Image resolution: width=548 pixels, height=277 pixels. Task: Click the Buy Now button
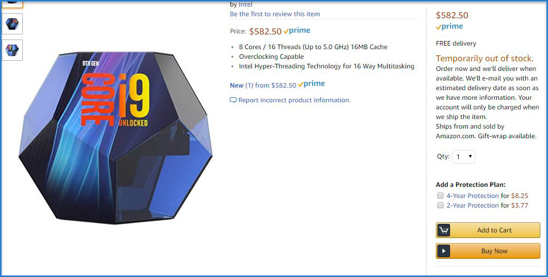pyautogui.click(x=488, y=251)
